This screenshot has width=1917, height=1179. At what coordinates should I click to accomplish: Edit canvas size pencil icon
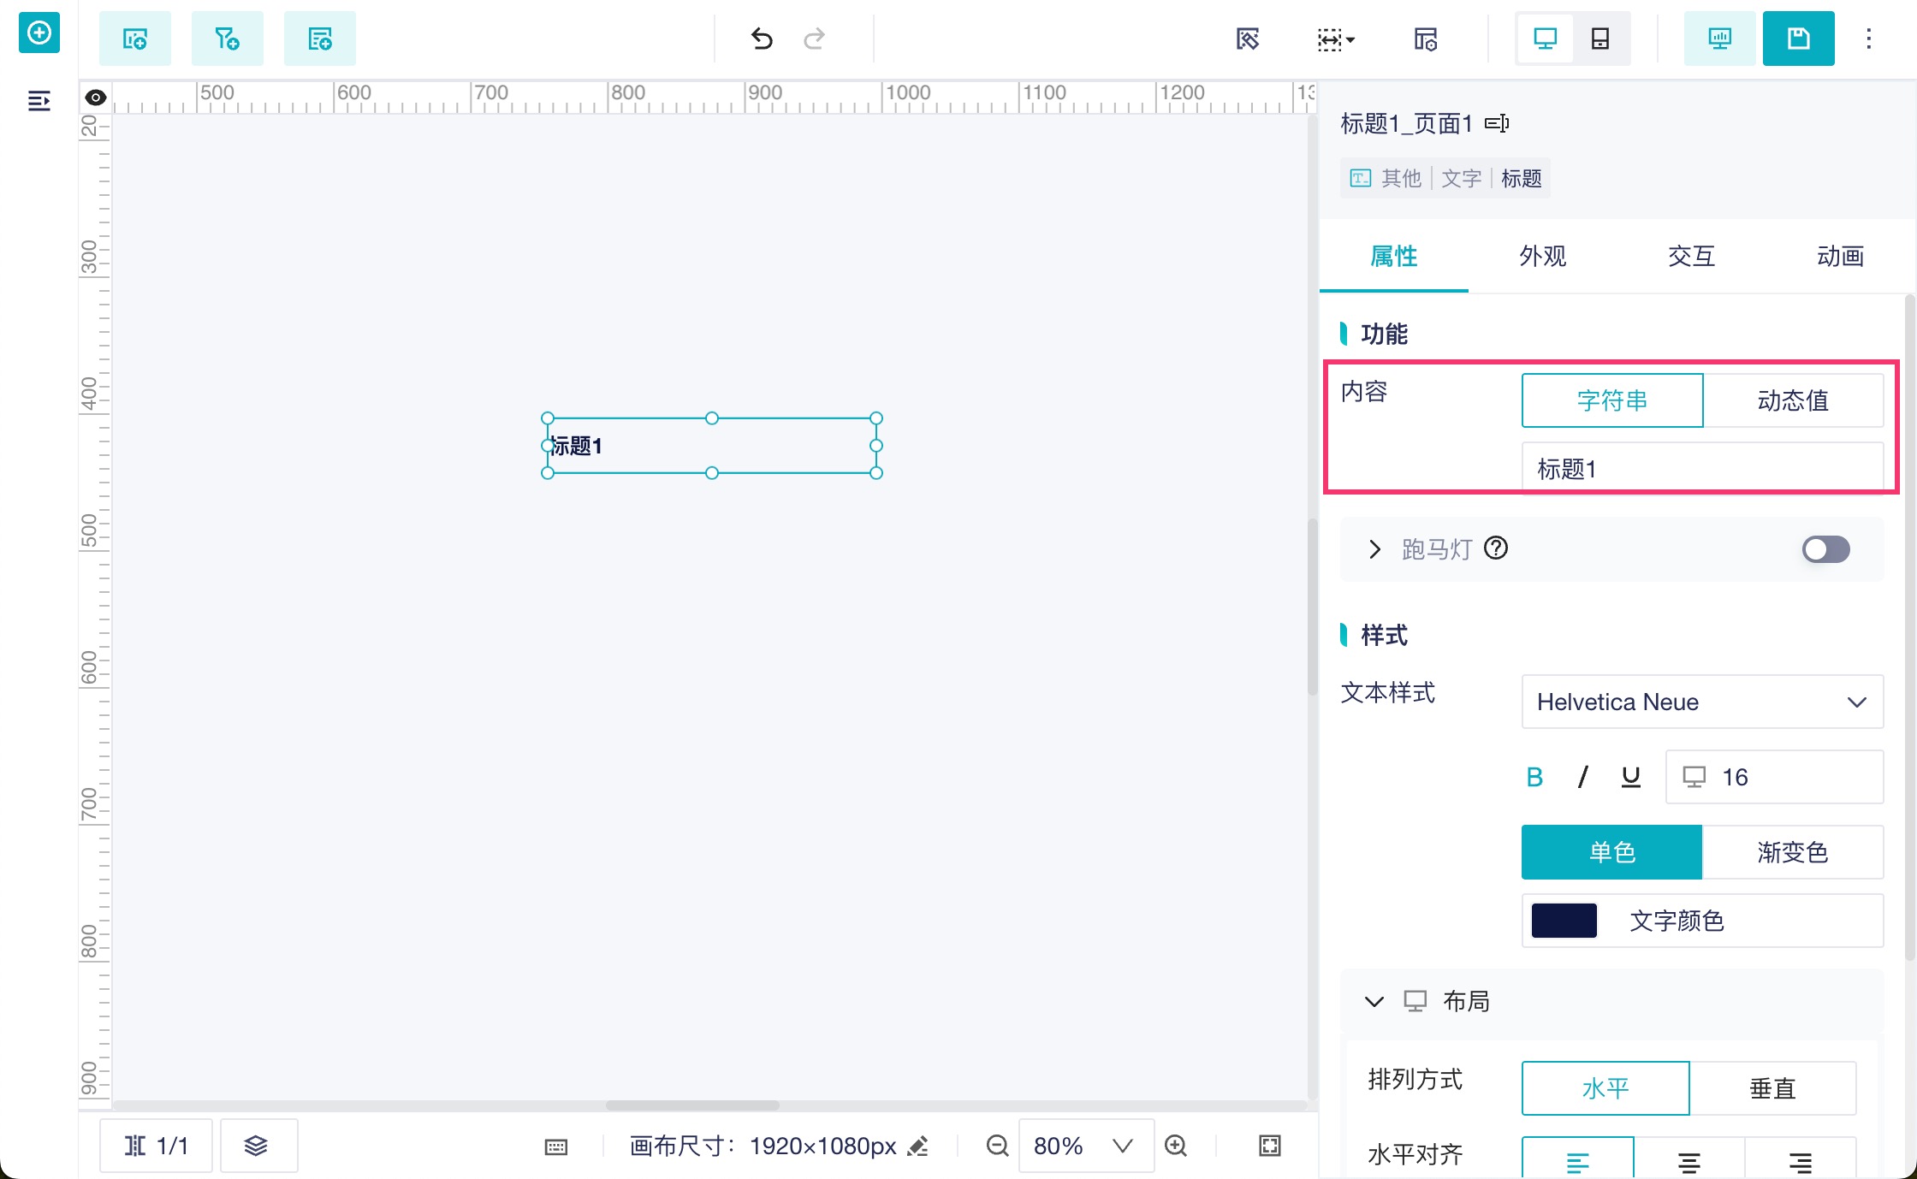pos(918,1146)
